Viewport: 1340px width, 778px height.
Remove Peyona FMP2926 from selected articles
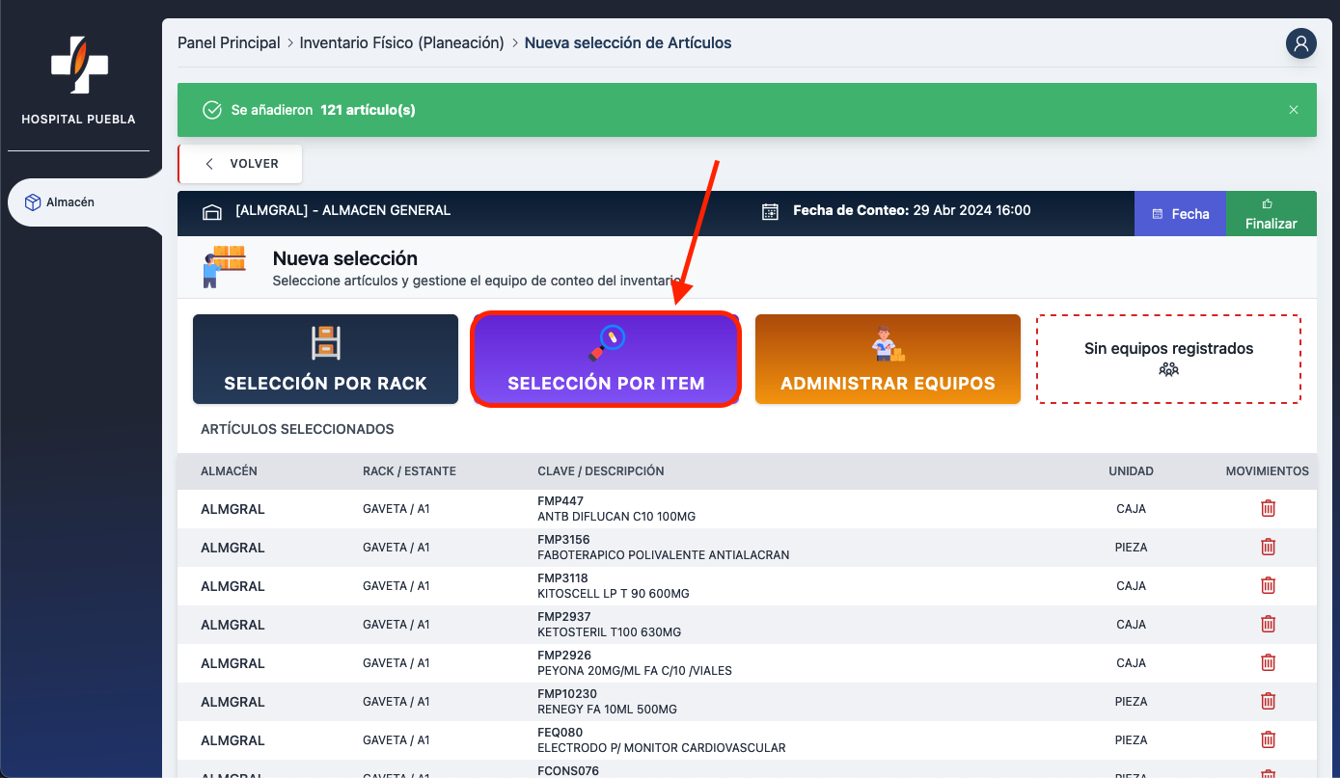[1268, 662]
